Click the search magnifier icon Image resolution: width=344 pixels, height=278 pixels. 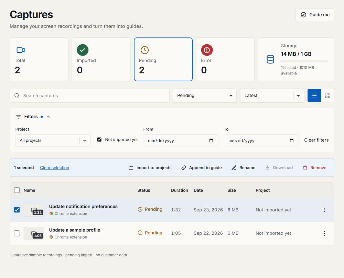(17, 96)
